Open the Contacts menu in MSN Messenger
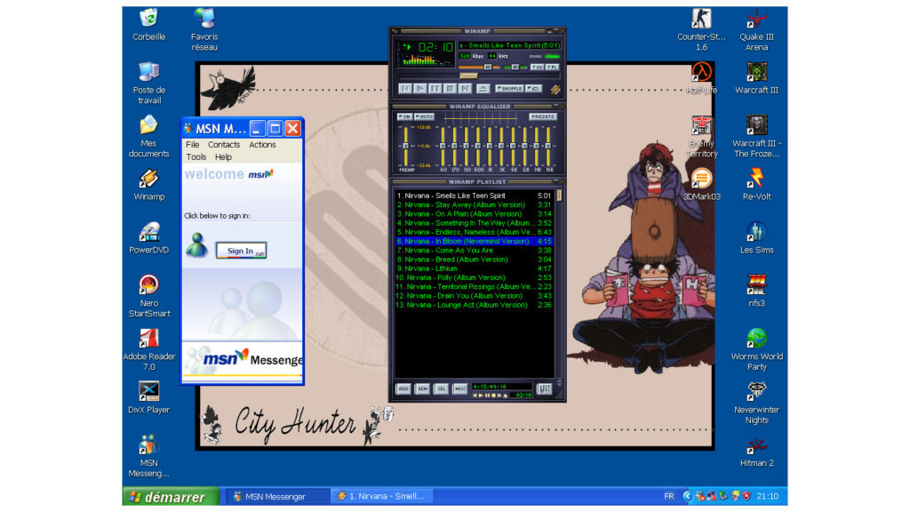The height and width of the screenshot is (512, 910). 224,144
